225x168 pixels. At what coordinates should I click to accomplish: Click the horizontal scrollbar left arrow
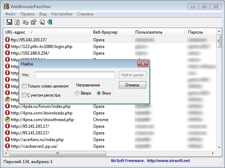pyautogui.click(x=6, y=153)
